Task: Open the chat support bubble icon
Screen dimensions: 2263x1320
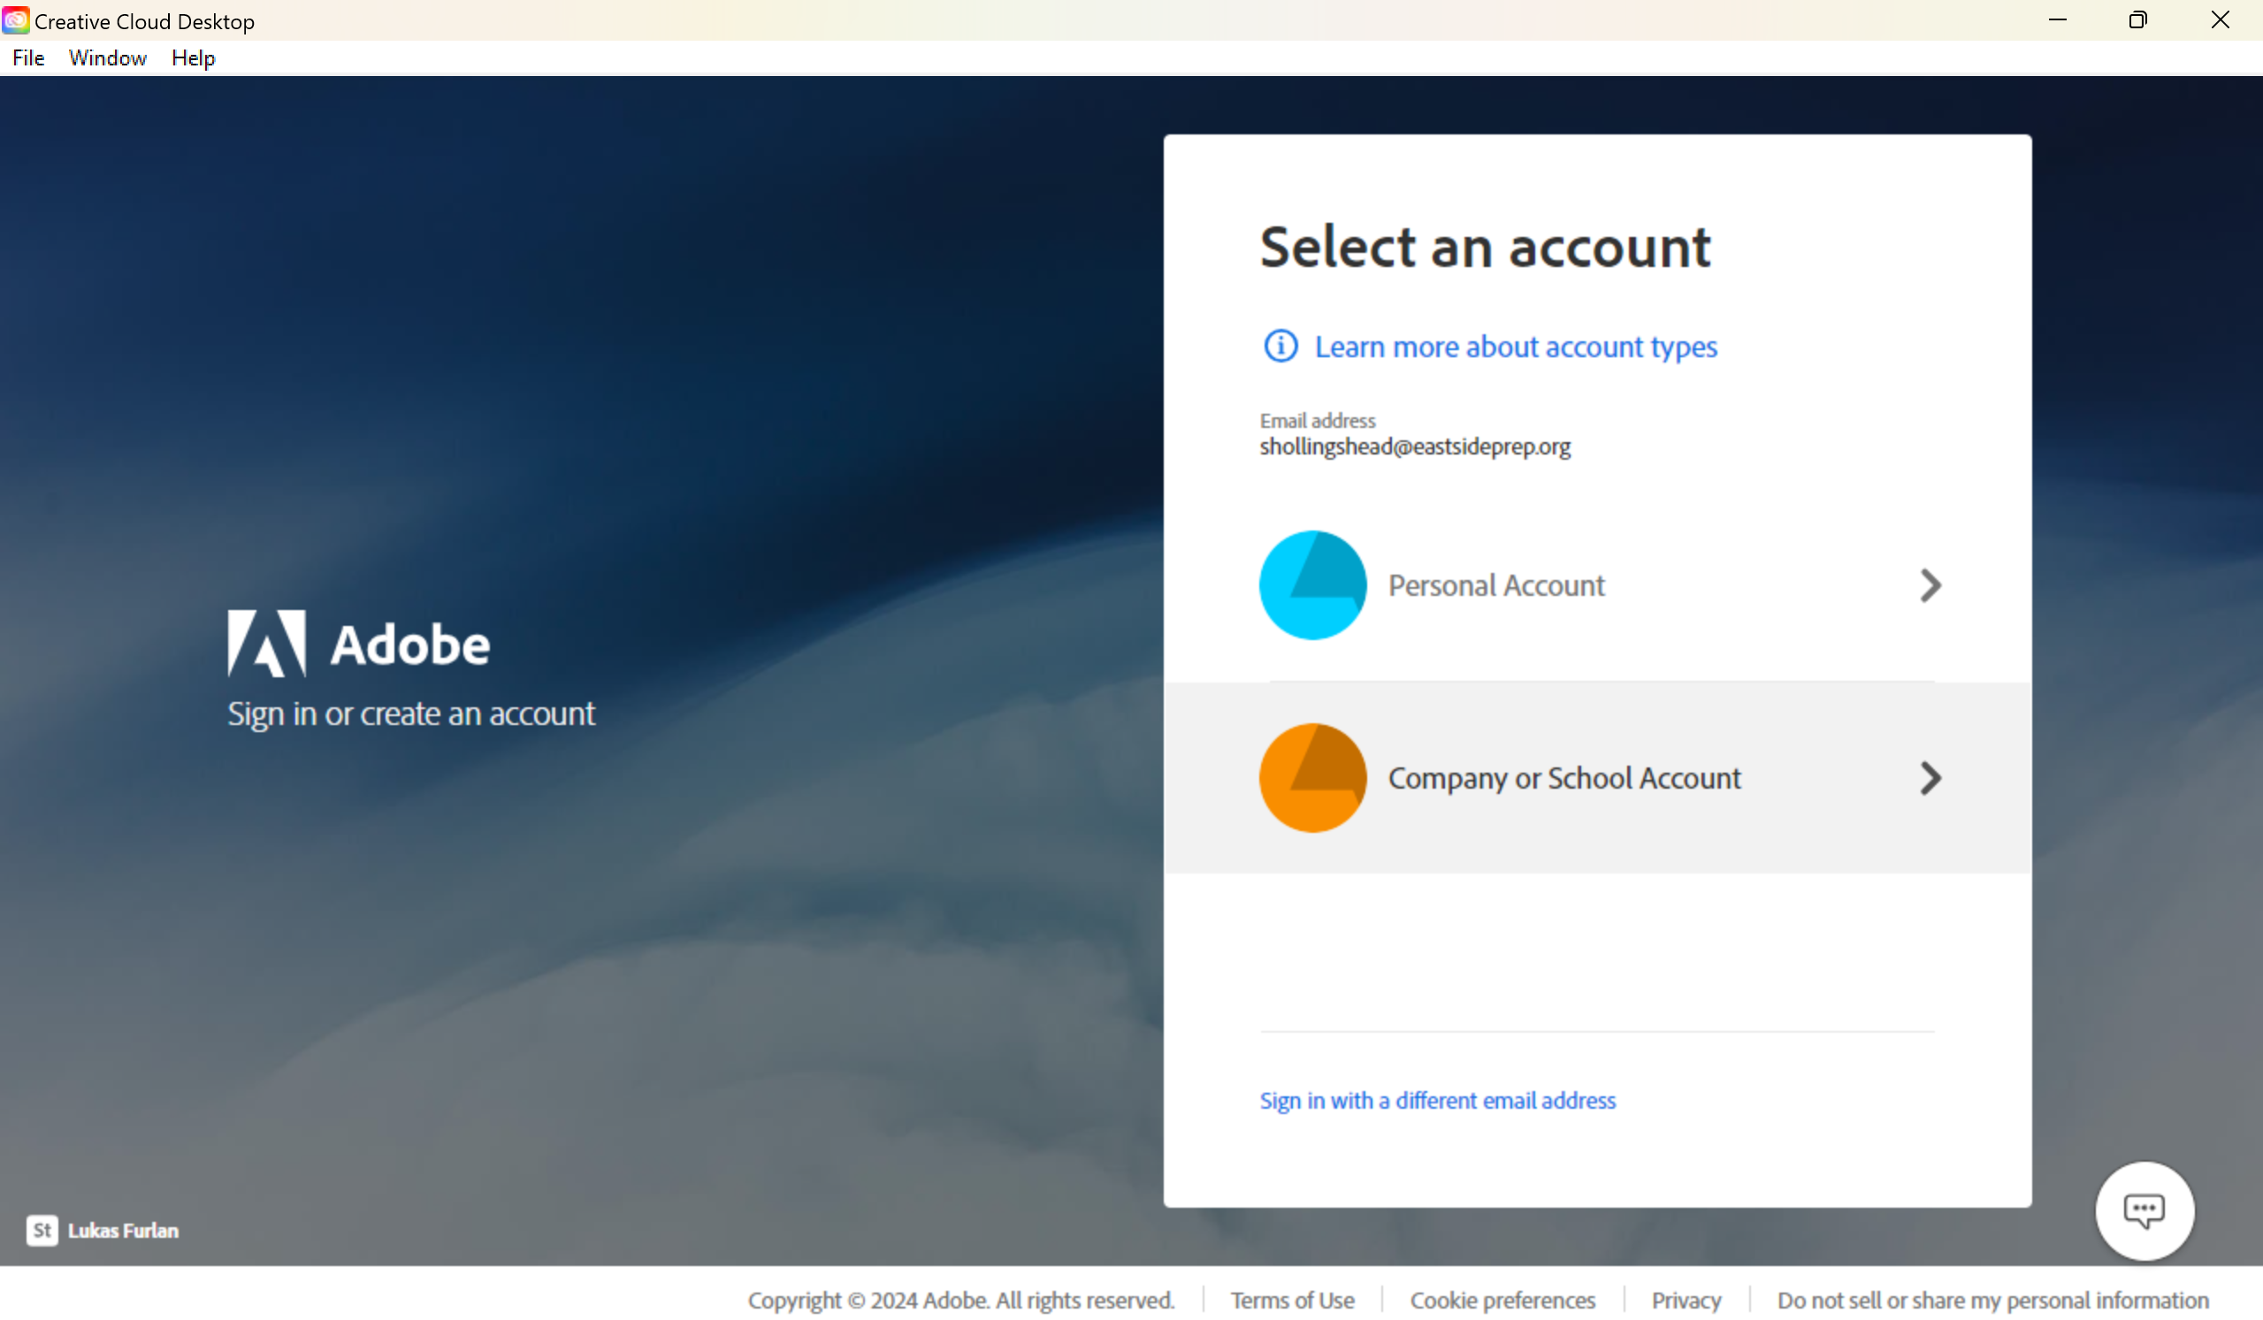Action: click(2144, 1210)
